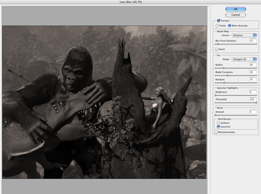Click the Brightness value field
Image resolution: width=261 pixels, height=194 pixels.
coord(253,92)
